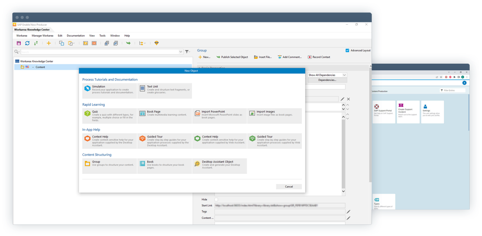Click the Dependencies... button
482x236 pixels.
tap(327, 80)
